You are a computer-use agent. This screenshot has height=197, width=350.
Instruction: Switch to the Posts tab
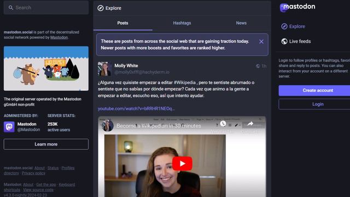pos(122,23)
